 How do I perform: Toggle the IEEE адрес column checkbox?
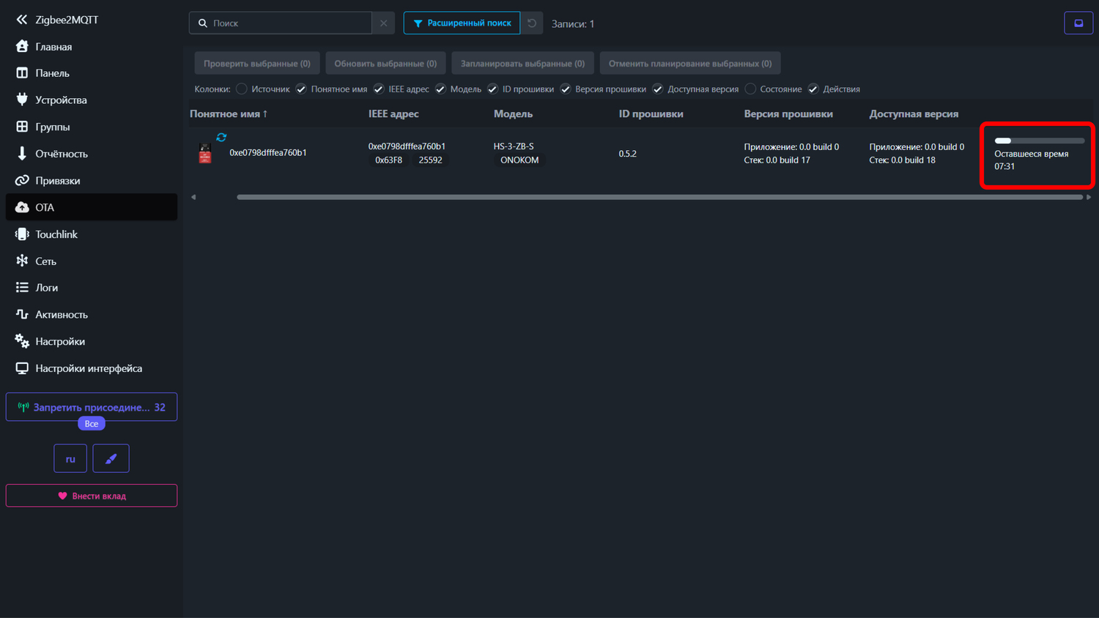point(379,89)
